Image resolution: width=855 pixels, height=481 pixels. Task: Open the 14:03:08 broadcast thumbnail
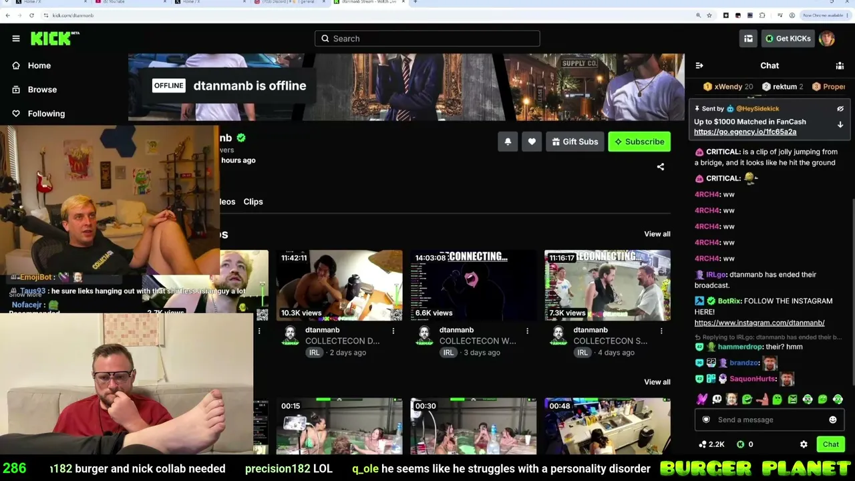pyautogui.click(x=474, y=285)
